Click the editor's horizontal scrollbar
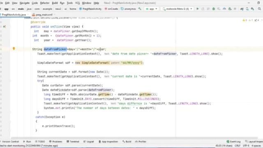The width and height of the screenshot is (263, 148). pos(134,138)
